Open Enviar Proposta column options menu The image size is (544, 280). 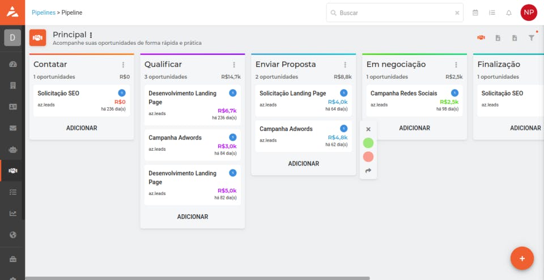[x=345, y=65]
